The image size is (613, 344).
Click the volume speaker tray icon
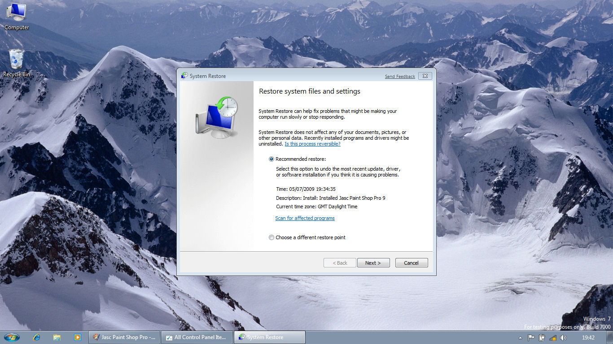(x=564, y=338)
